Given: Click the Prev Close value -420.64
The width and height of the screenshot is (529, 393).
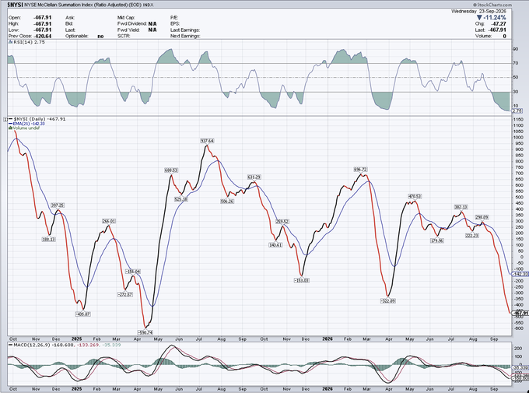Looking at the screenshot, I should click(43, 36).
